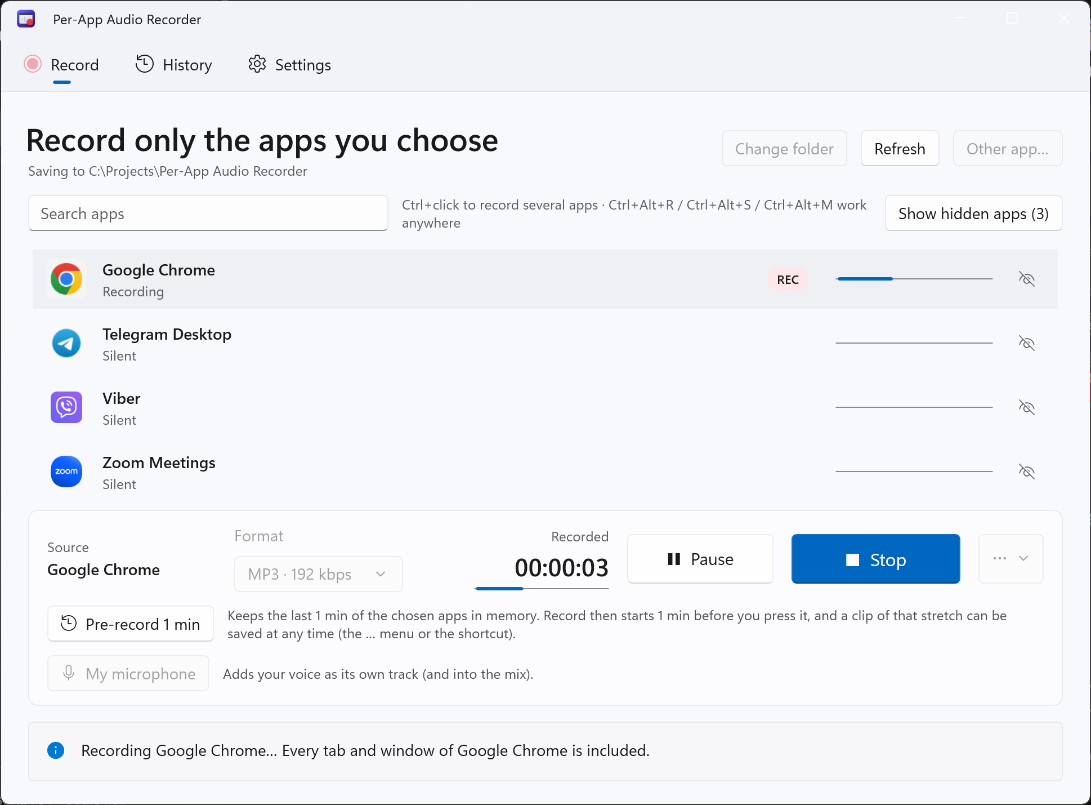Click the Viber level meter
Image resolution: width=1091 pixels, height=805 pixels.
pyautogui.click(x=914, y=407)
